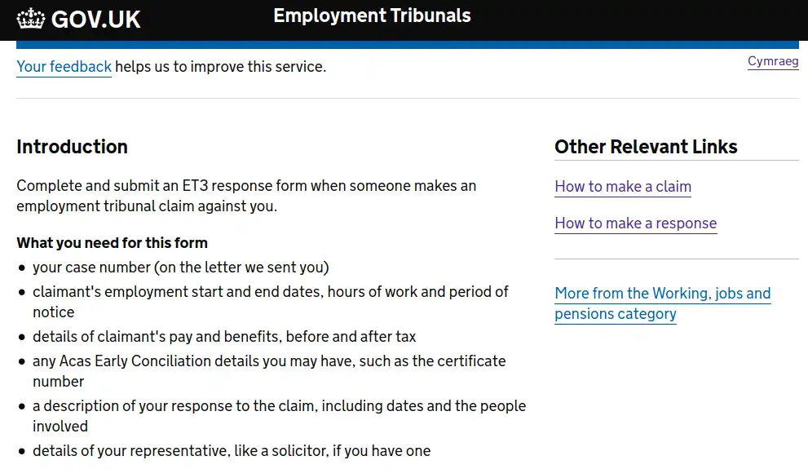This screenshot has width=808, height=469.
Task: Open More from Working, jobs and pensions category
Action: pyautogui.click(x=662, y=303)
